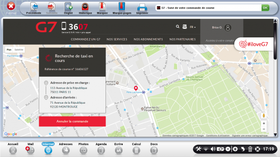Click the pickup address location pin icon

[46, 83]
